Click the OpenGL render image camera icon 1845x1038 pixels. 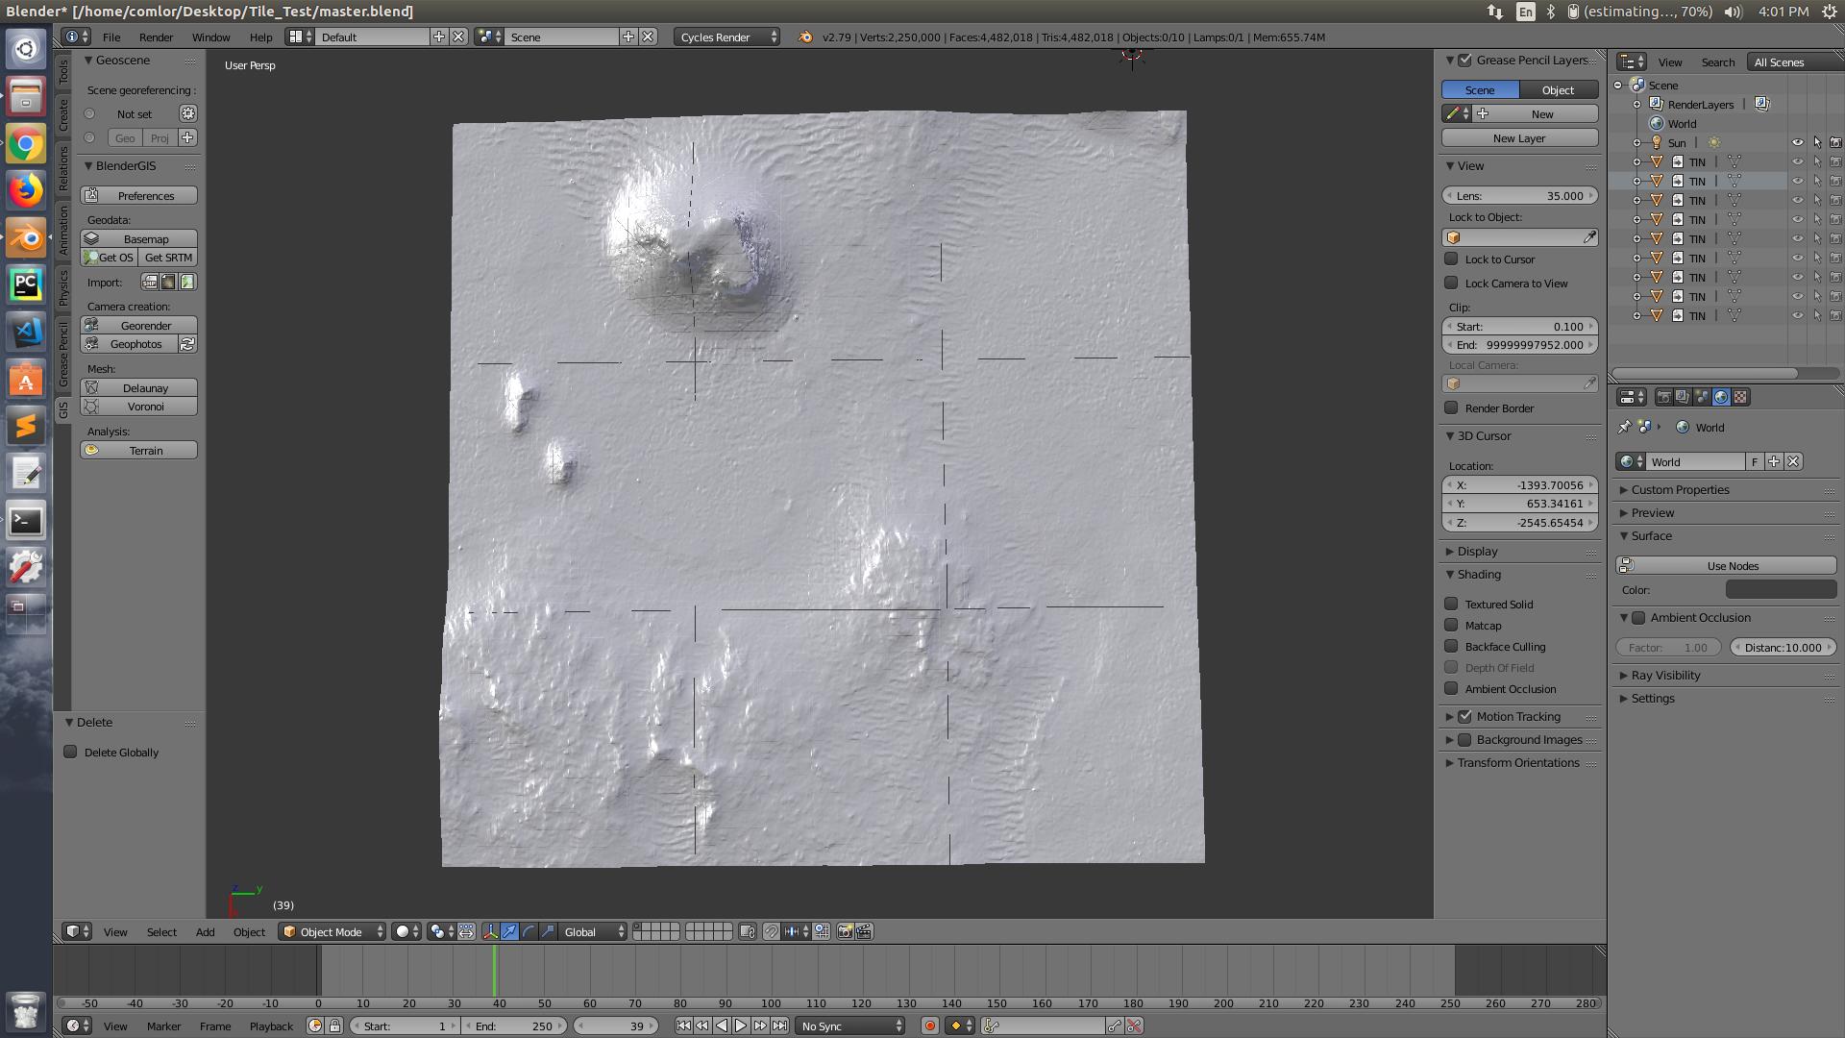[x=845, y=931]
